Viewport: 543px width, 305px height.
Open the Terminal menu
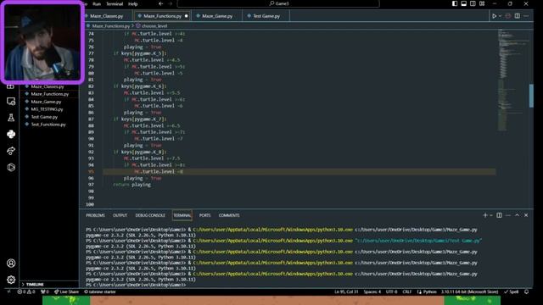point(115,3)
